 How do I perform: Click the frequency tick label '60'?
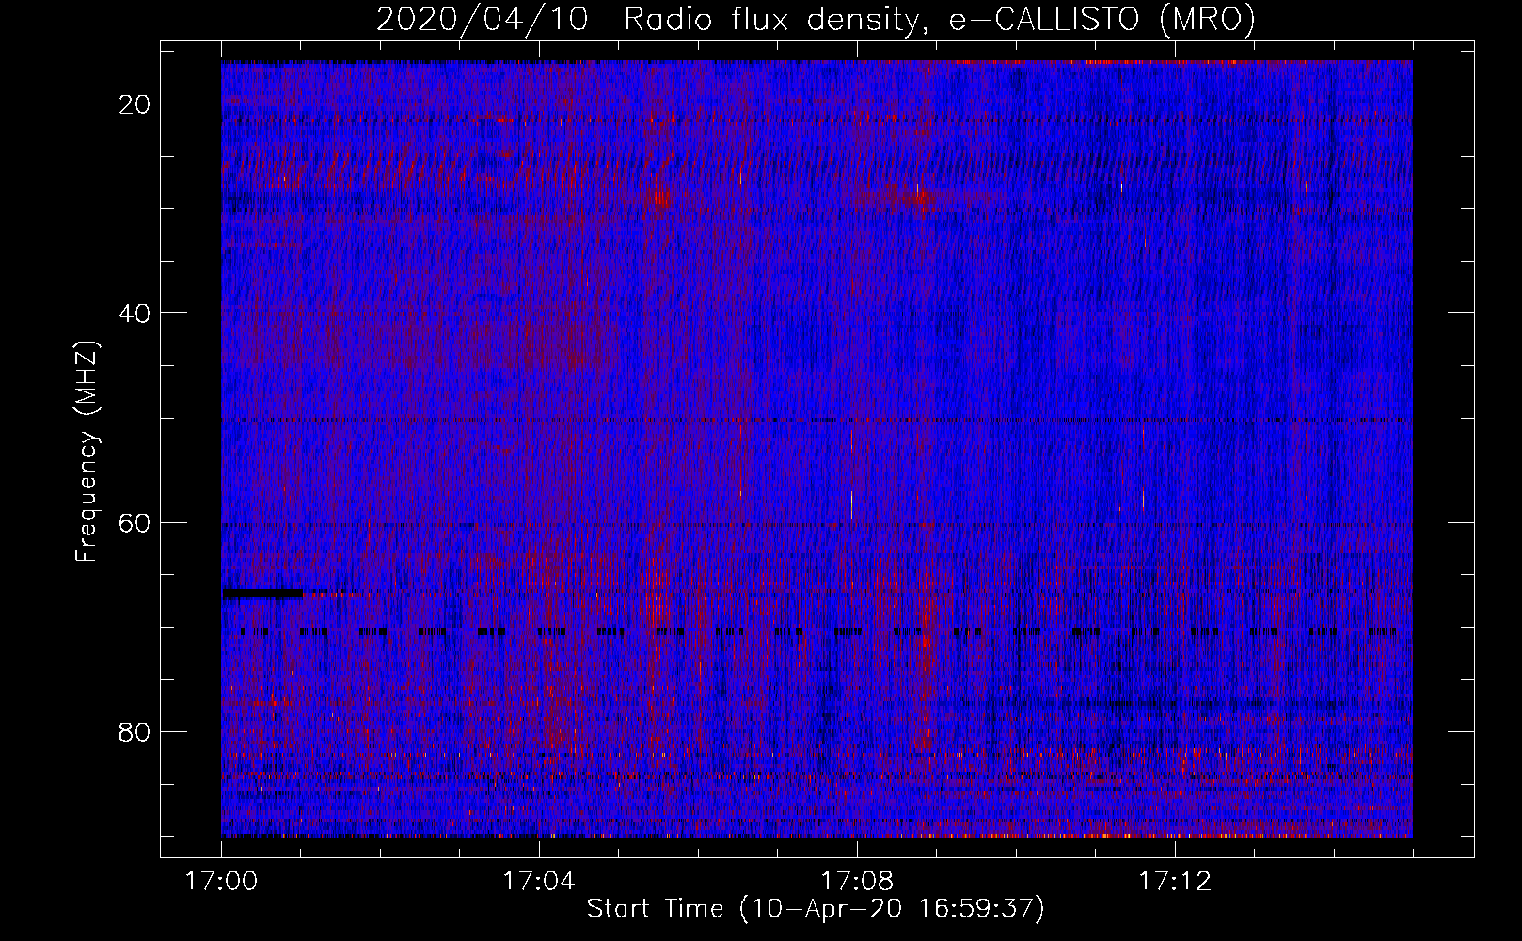[135, 522]
